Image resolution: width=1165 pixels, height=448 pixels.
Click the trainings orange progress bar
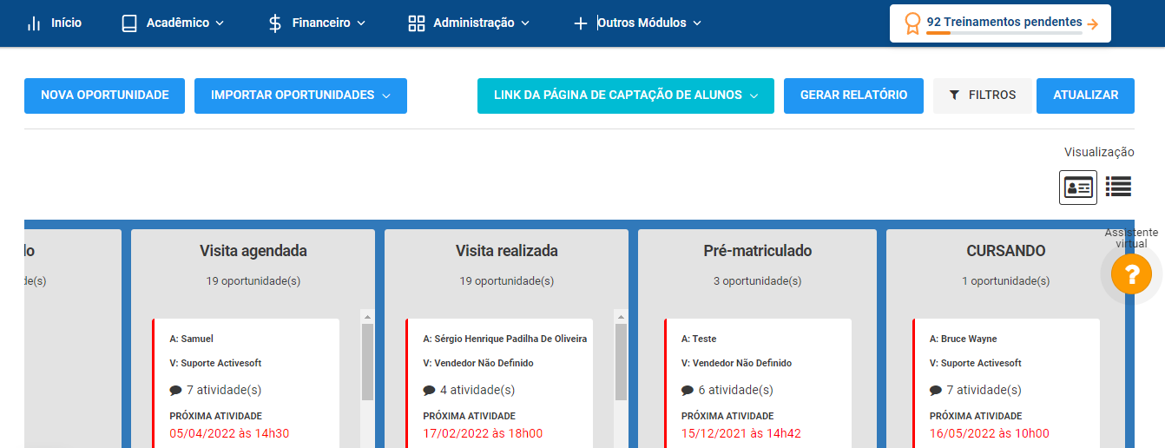[938, 33]
